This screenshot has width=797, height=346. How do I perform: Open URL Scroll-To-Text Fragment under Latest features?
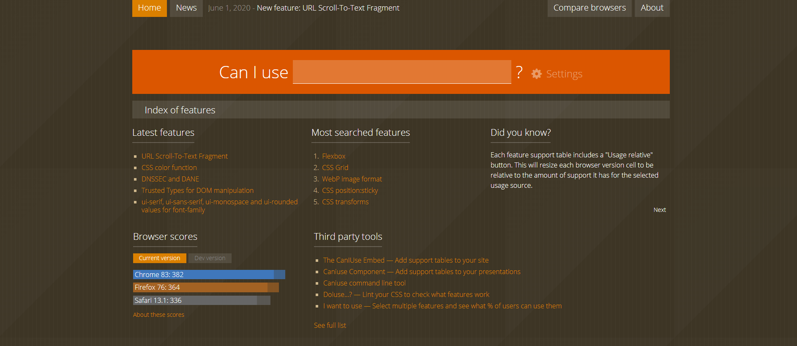[185, 156]
